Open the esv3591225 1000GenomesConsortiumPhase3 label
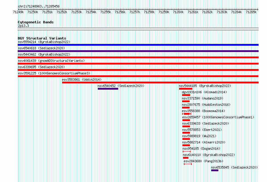This screenshot has height=182, width=267. tap(54, 73)
